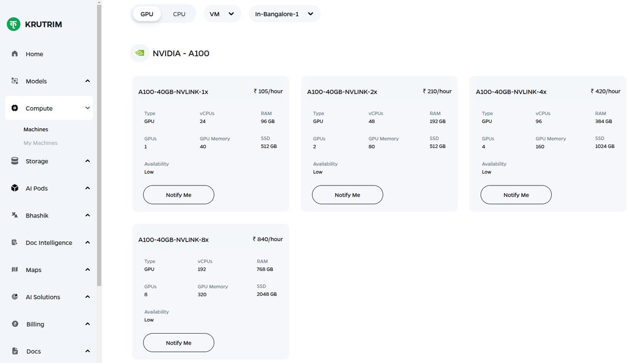This screenshot has width=631, height=363.
Task: Click Notify Me for A100-40GB-NVLINK-4x
Action: pyautogui.click(x=516, y=195)
